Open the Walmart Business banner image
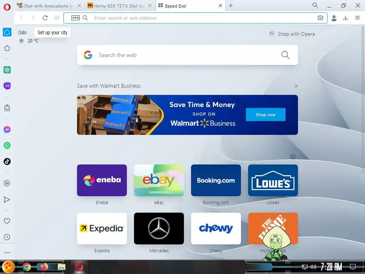 (x=187, y=115)
